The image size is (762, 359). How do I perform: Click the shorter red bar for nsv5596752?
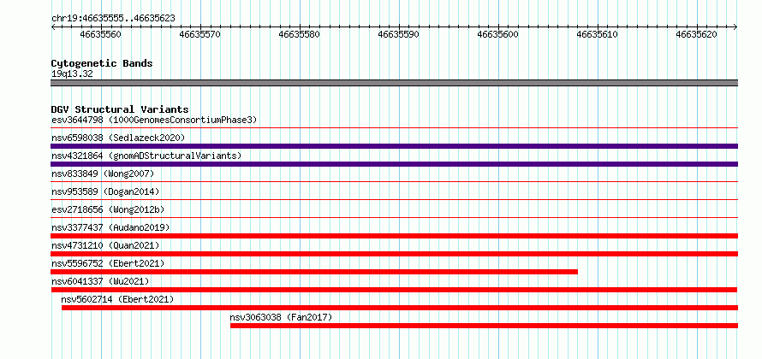(314, 272)
